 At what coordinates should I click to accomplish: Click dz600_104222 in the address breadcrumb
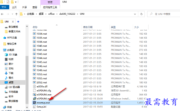(67, 14)
